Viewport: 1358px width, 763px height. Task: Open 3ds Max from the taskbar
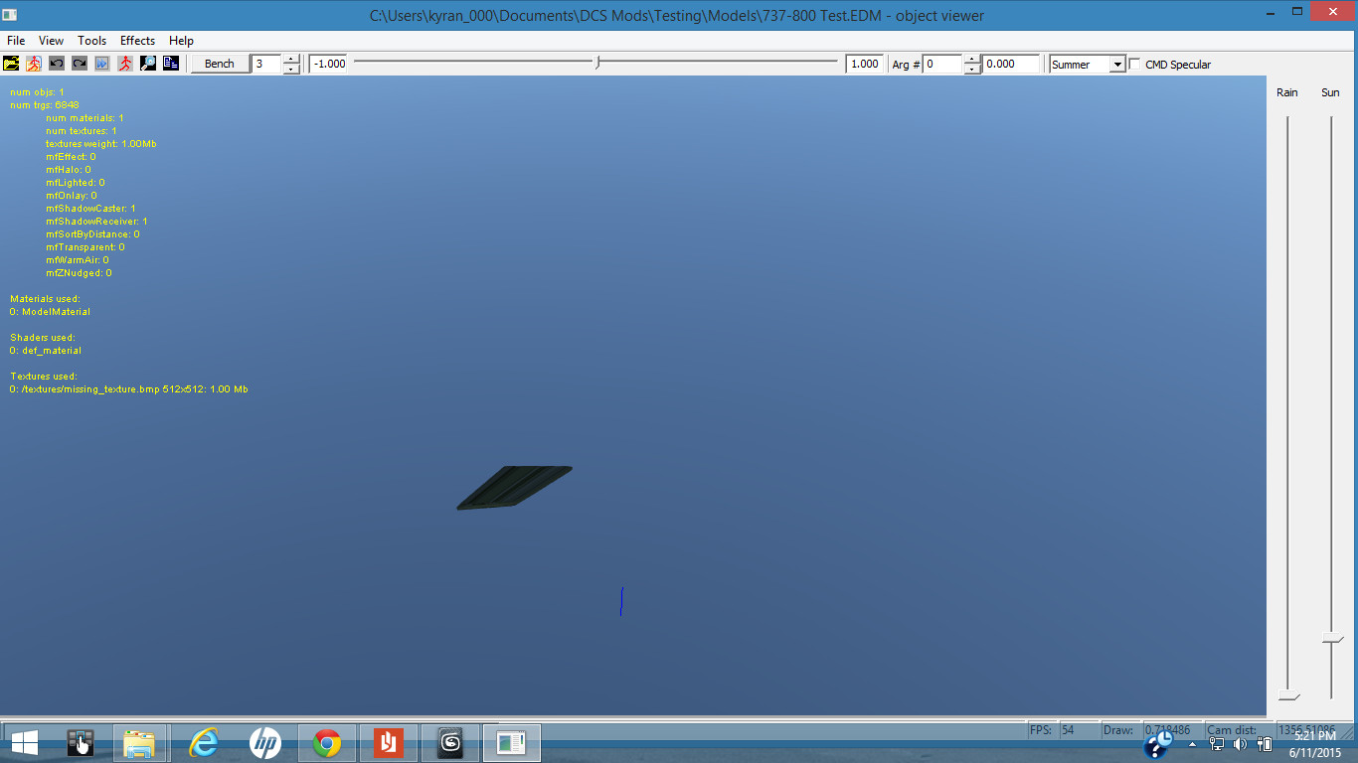pos(450,742)
